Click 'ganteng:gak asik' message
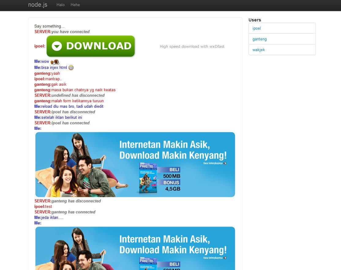The width and height of the screenshot is (341, 270). click(50, 84)
